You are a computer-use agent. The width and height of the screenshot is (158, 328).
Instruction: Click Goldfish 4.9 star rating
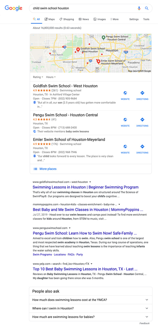pos(42,90)
